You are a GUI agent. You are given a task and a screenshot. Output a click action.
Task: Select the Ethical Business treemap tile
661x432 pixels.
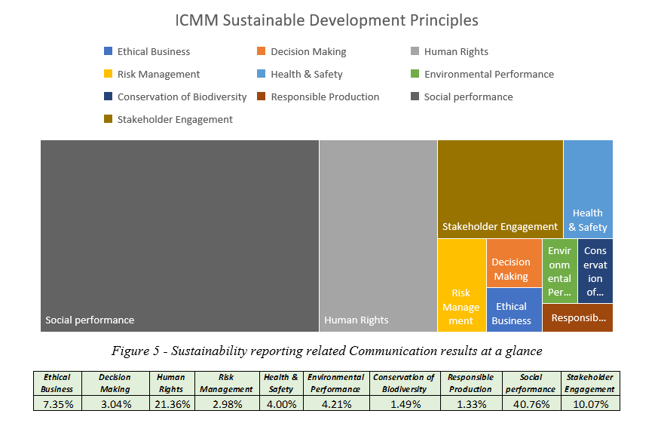[x=514, y=310]
